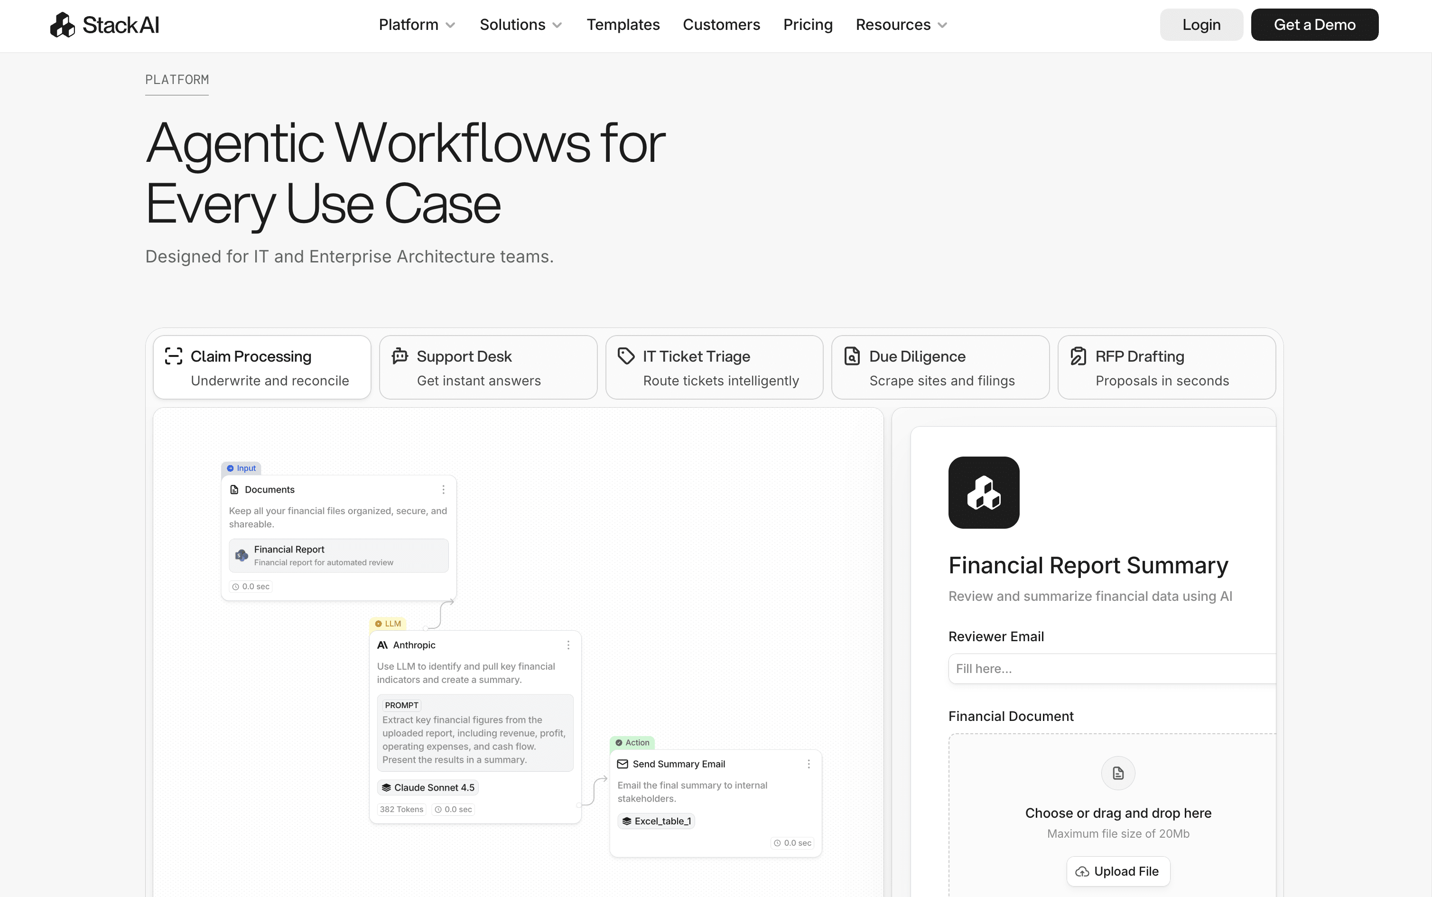Click "Maximum file size of 20Mb" text
This screenshot has height=897, width=1432.
coord(1118,833)
